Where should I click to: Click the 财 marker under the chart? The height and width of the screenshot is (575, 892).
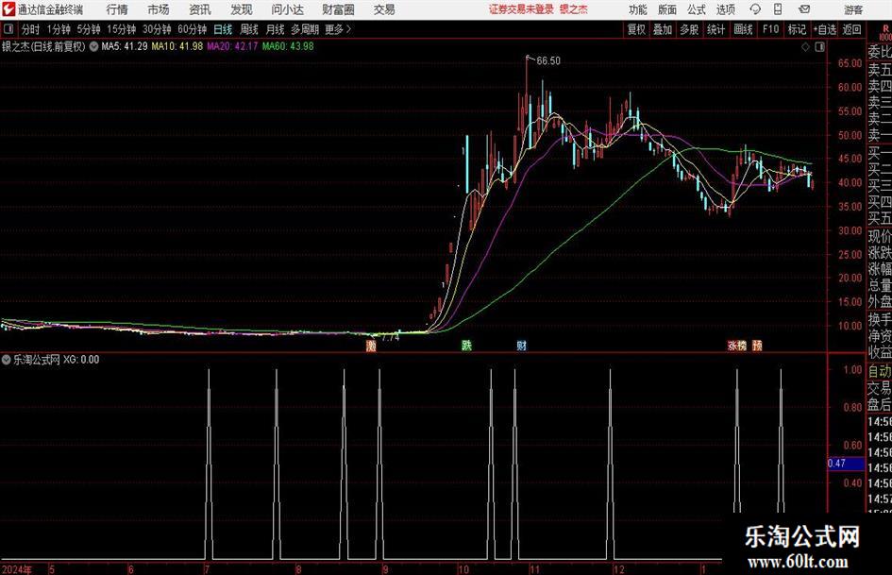521,345
